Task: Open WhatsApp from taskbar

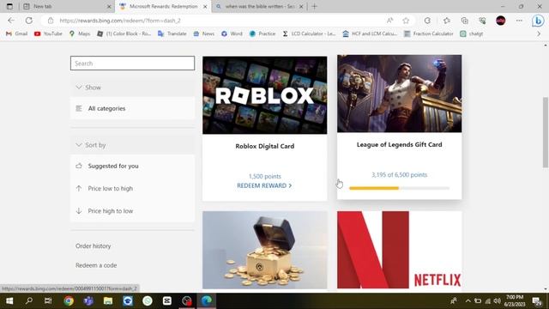Action: tap(148, 301)
